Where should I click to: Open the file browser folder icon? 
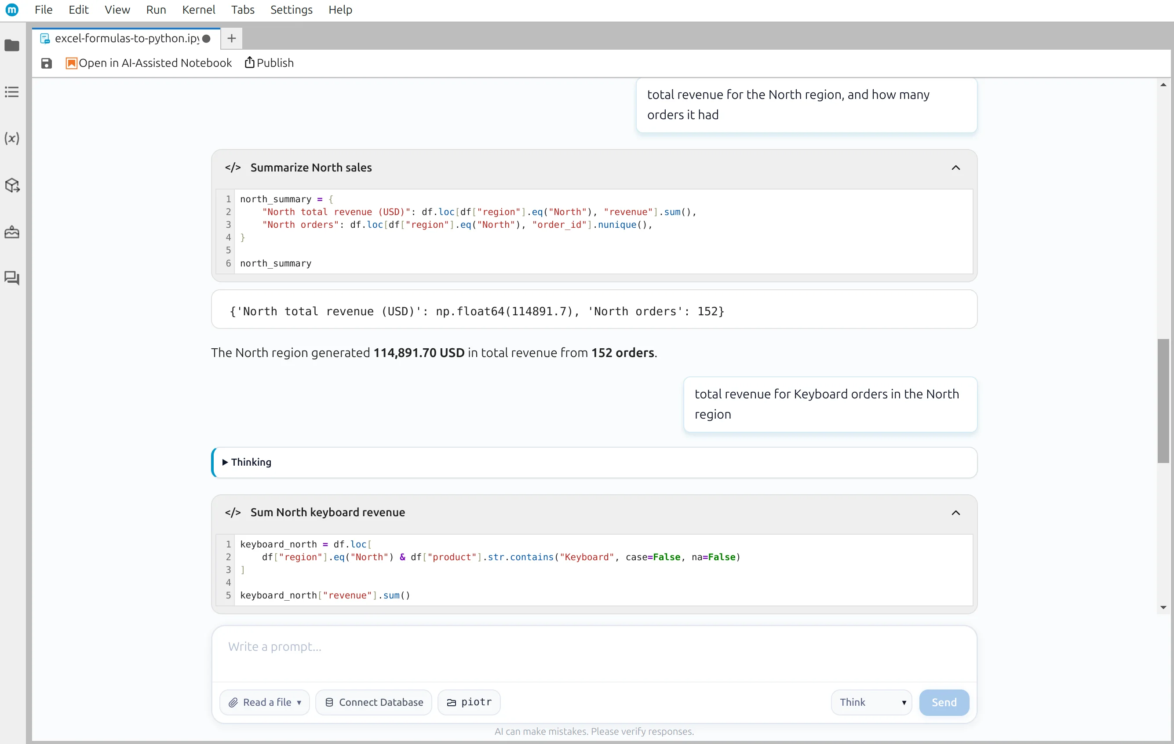point(12,46)
